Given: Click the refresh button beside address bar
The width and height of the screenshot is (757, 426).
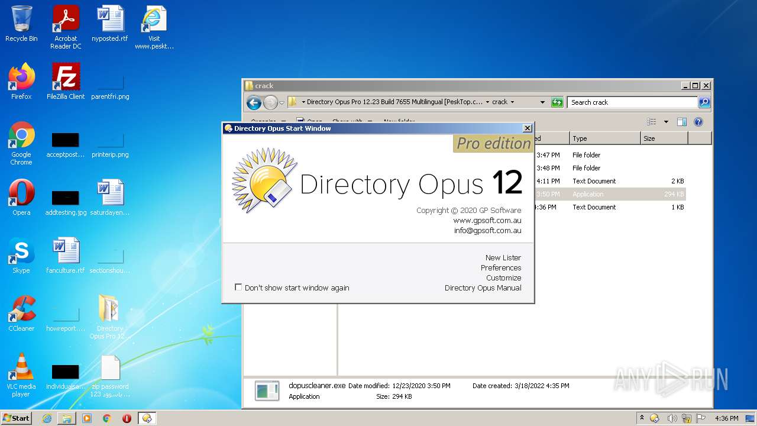Looking at the screenshot, I should click(557, 102).
